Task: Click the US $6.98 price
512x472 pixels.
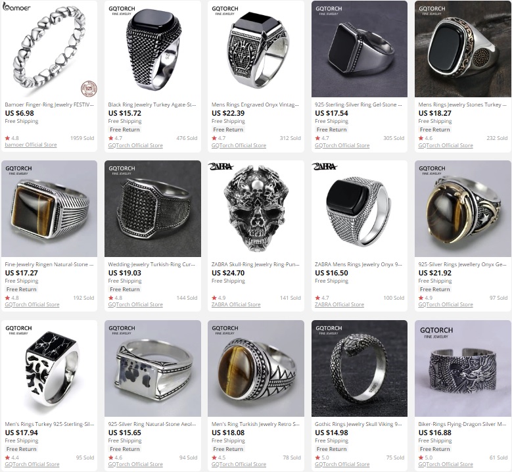Action: click(20, 113)
